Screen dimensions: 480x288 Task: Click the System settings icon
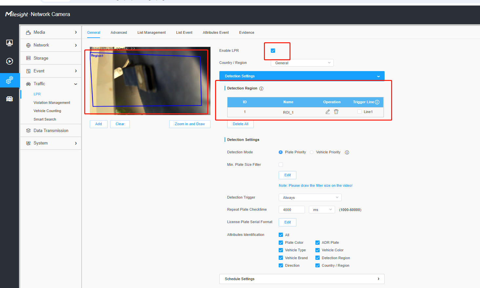pyautogui.click(x=28, y=143)
